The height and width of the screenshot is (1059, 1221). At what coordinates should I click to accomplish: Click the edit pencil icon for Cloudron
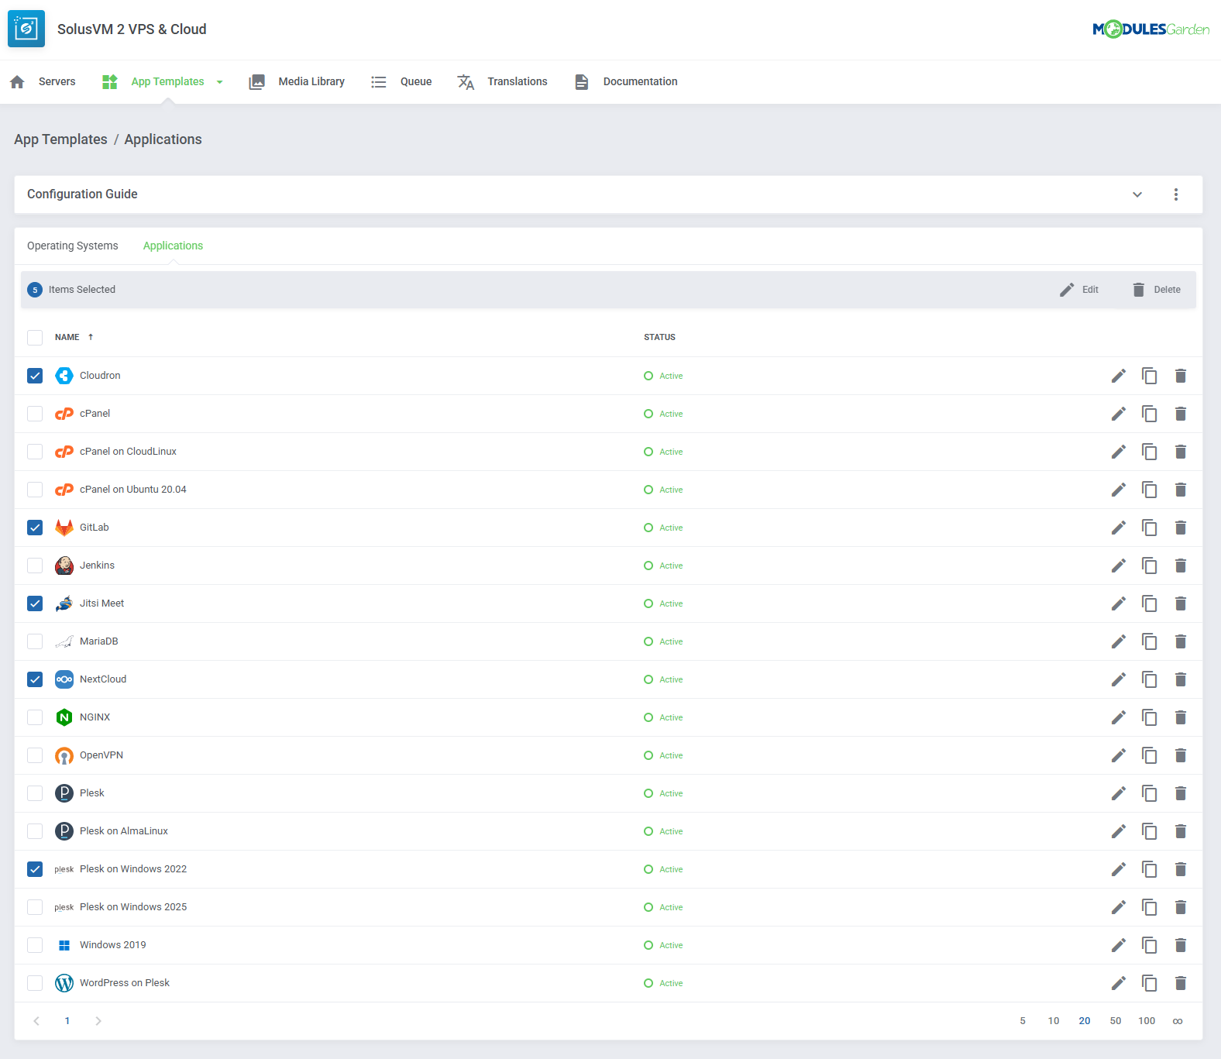point(1118,376)
